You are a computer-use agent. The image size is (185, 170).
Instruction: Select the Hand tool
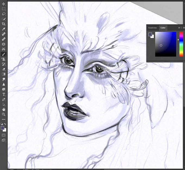pyautogui.click(x=4, y=109)
